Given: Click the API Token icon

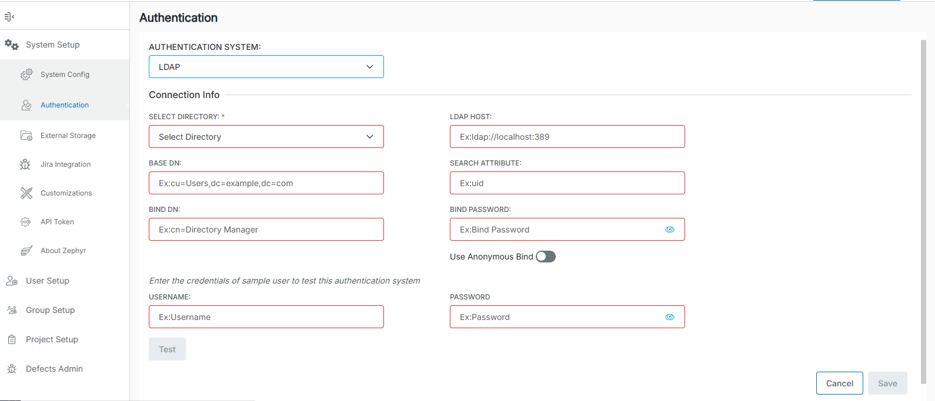Looking at the screenshot, I should [26, 222].
